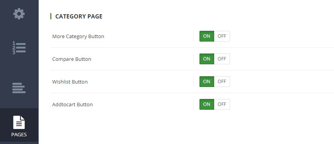Choose ON for Addtocart Button

(x=206, y=104)
